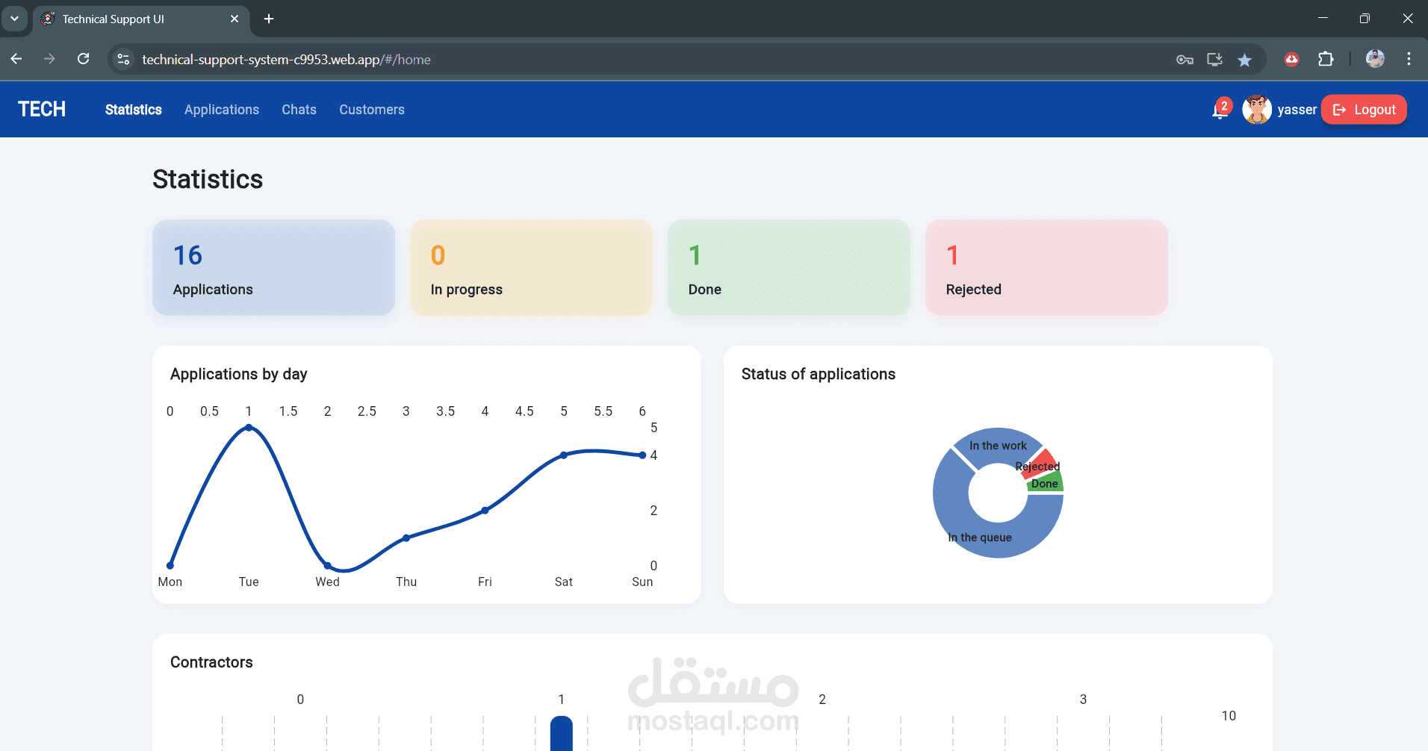Open a new browser tab
Image resolution: width=1428 pixels, height=751 pixels.
coord(269,19)
